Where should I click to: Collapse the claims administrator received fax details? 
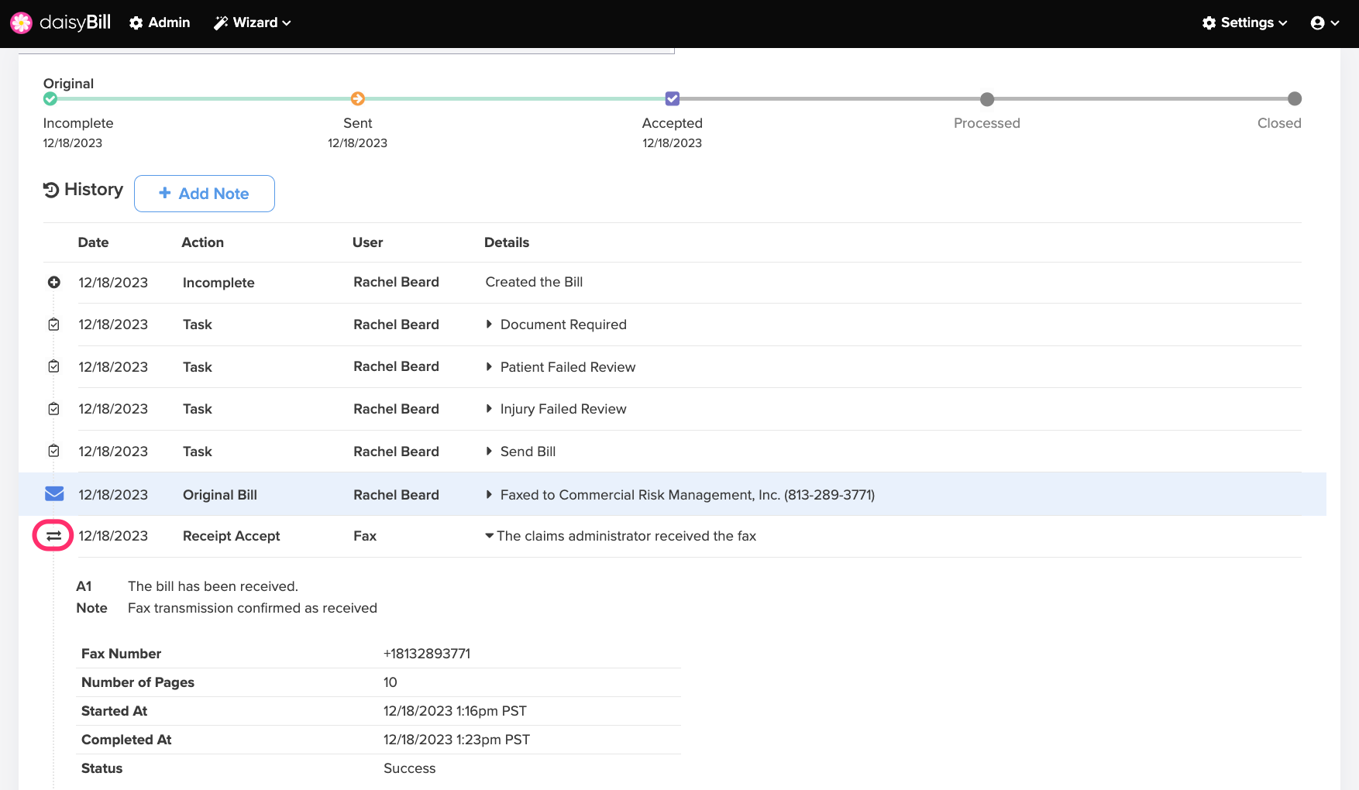(490, 536)
